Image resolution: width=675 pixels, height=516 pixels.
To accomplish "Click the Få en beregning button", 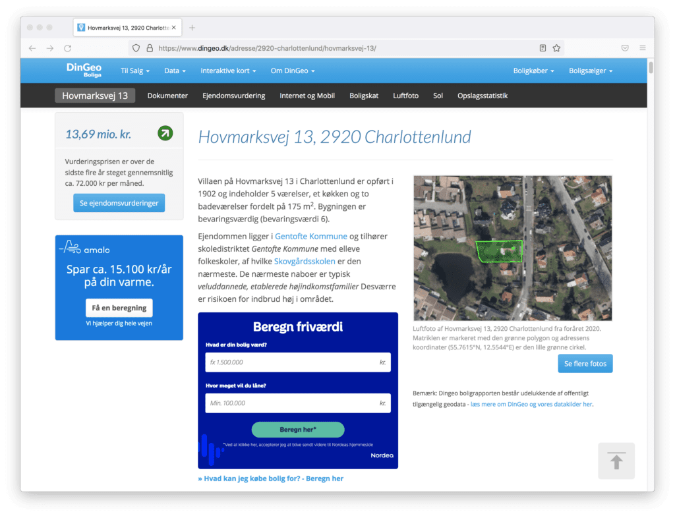I will (119, 308).
